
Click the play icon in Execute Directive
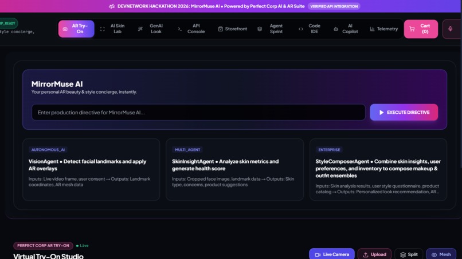click(382, 112)
